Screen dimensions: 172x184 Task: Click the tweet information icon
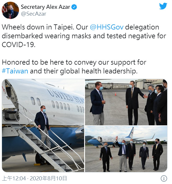(x=164, y=179)
